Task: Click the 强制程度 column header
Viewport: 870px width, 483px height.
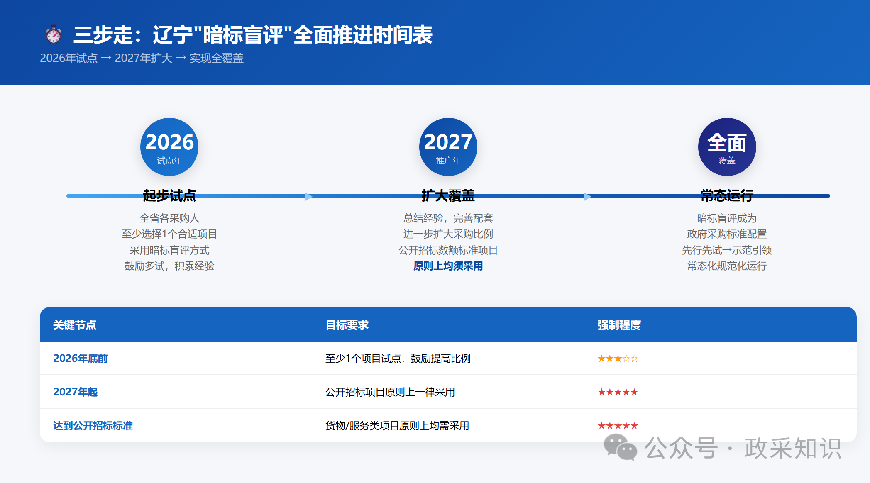Action: [619, 325]
